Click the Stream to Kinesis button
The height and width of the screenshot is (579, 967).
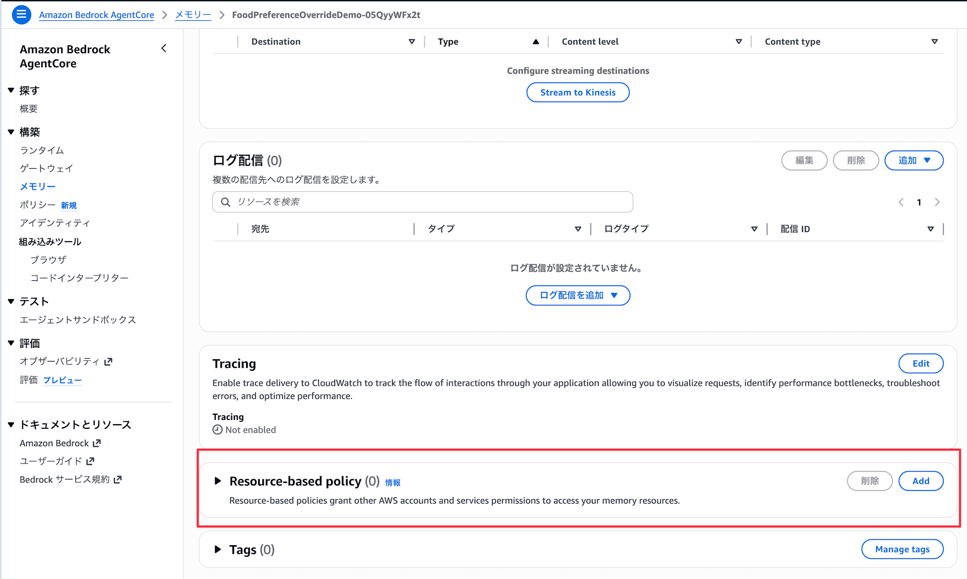578,92
